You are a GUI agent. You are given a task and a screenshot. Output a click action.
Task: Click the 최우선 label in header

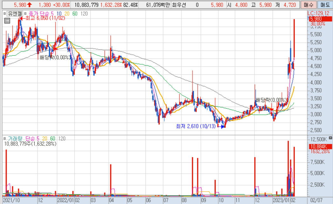[x=179, y=5]
